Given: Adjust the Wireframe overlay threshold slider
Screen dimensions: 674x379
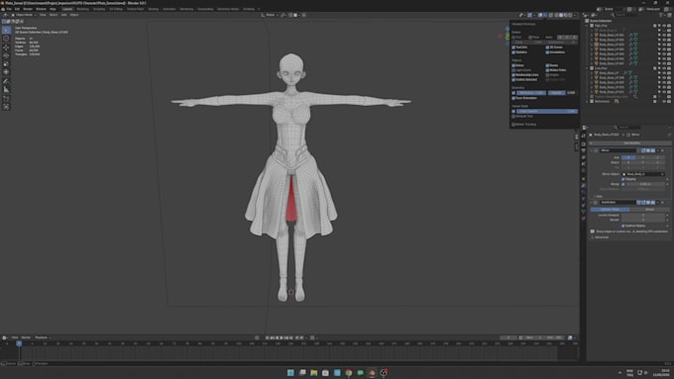Looking at the screenshot, I should click(x=531, y=93).
